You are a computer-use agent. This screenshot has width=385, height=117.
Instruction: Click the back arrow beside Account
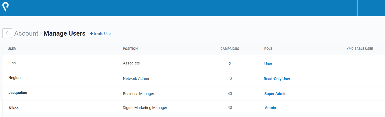[7, 33]
